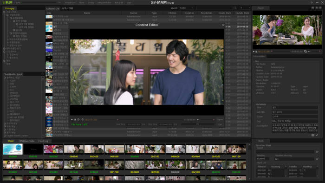Click the Content Editor Start Time field

134,124
